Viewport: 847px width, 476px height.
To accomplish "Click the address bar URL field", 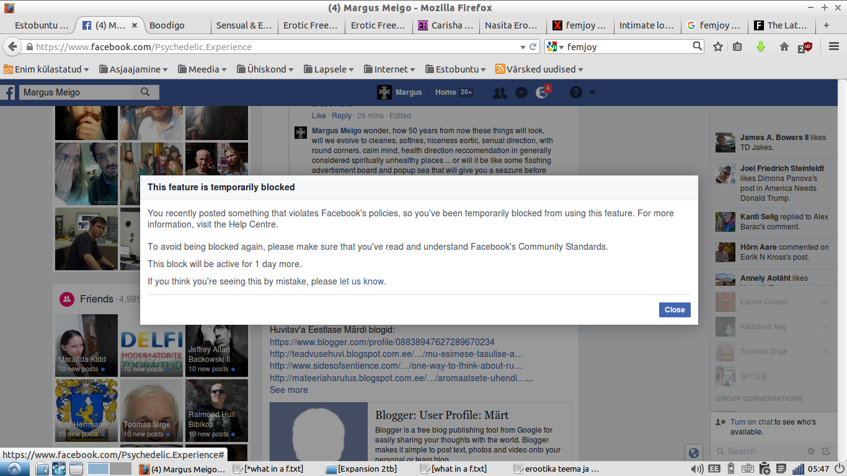I will 273,46.
